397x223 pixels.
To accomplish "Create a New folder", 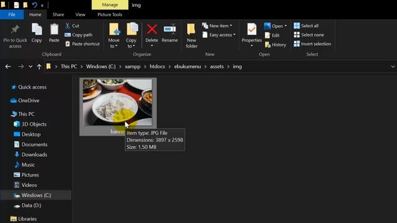I will pos(192,35).
